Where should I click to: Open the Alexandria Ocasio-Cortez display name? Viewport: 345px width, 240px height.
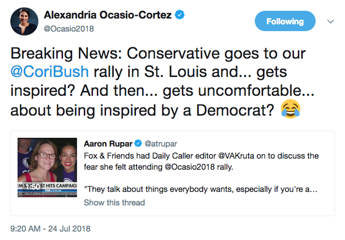108,15
